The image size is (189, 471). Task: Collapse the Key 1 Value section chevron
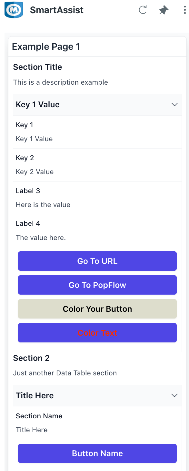point(174,104)
